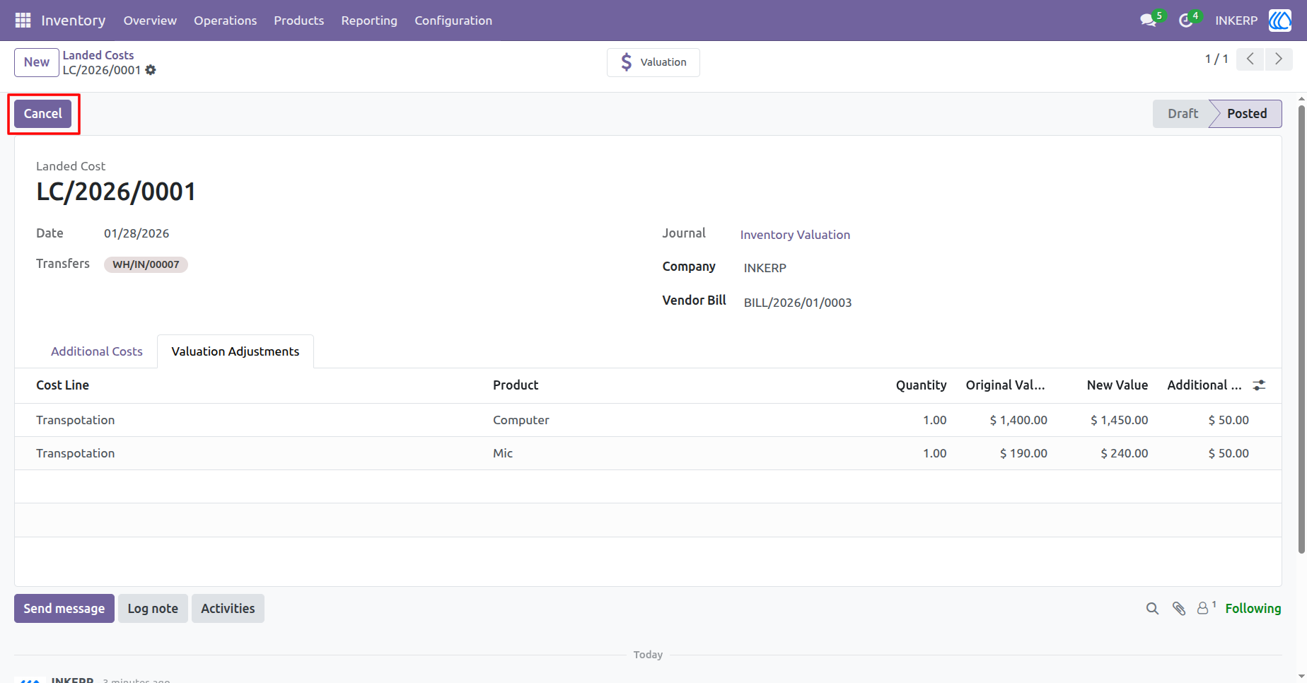Click the INKERP user name in navbar

1236,21
